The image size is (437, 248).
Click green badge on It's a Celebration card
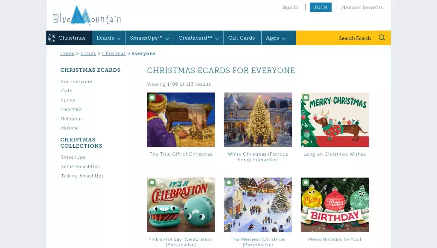click(152, 183)
